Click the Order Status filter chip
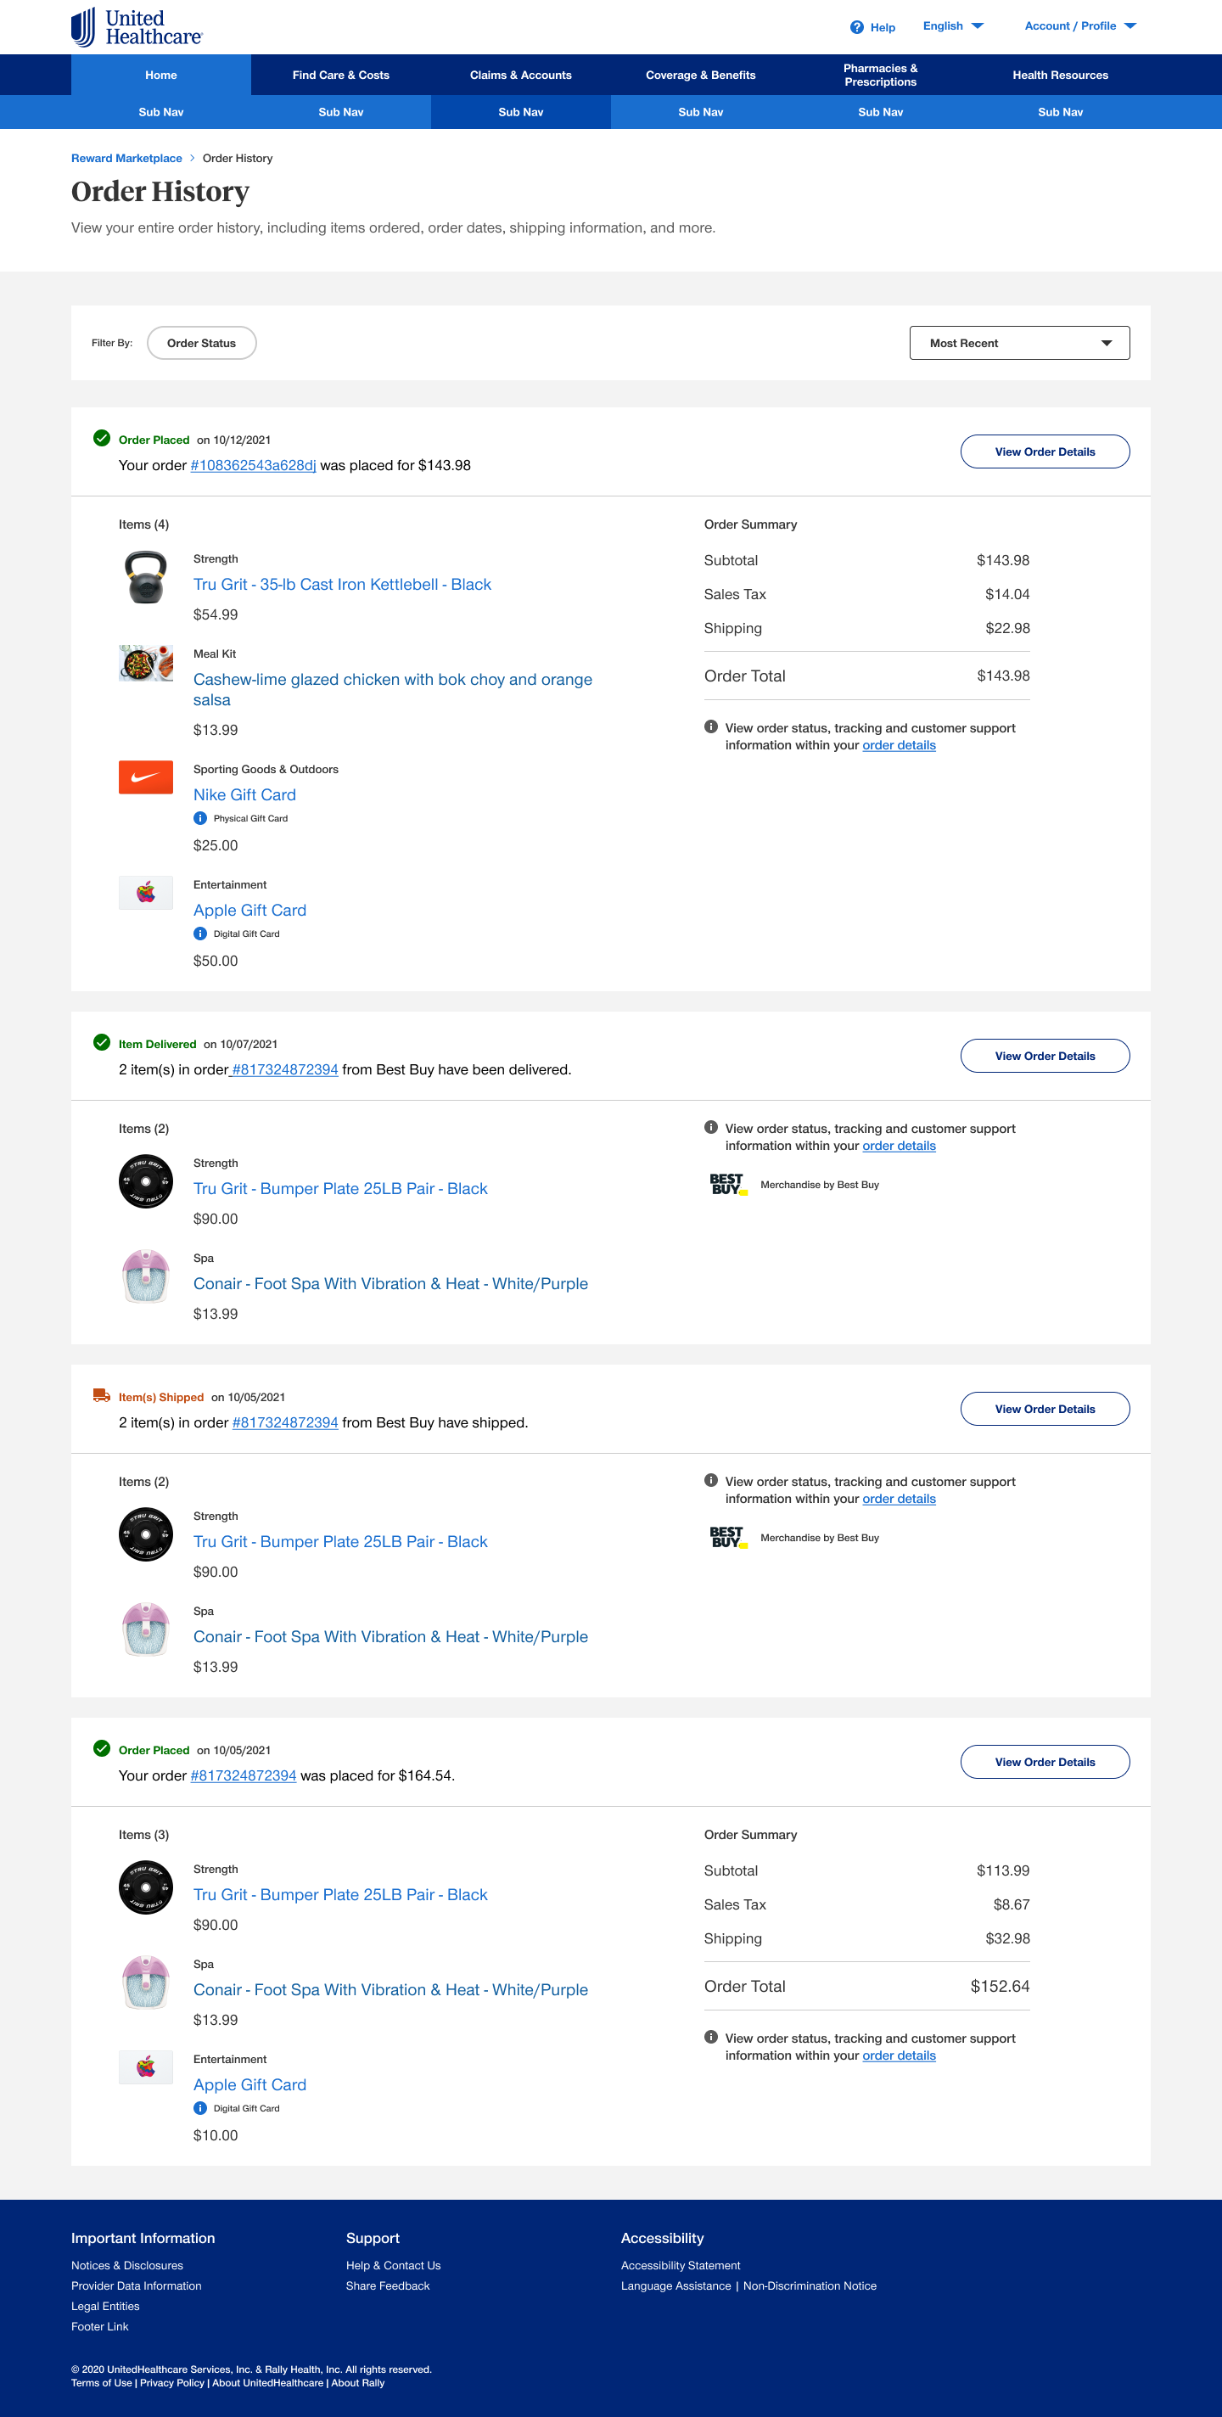The height and width of the screenshot is (2417, 1222). tap(202, 344)
